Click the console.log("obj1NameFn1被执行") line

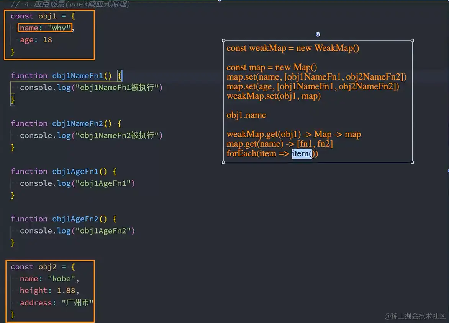point(91,88)
